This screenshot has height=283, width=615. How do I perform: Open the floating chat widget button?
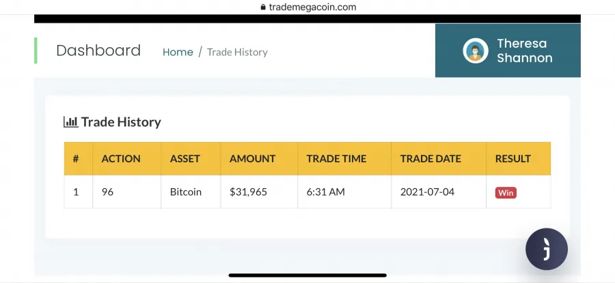pyautogui.click(x=547, y=249)
